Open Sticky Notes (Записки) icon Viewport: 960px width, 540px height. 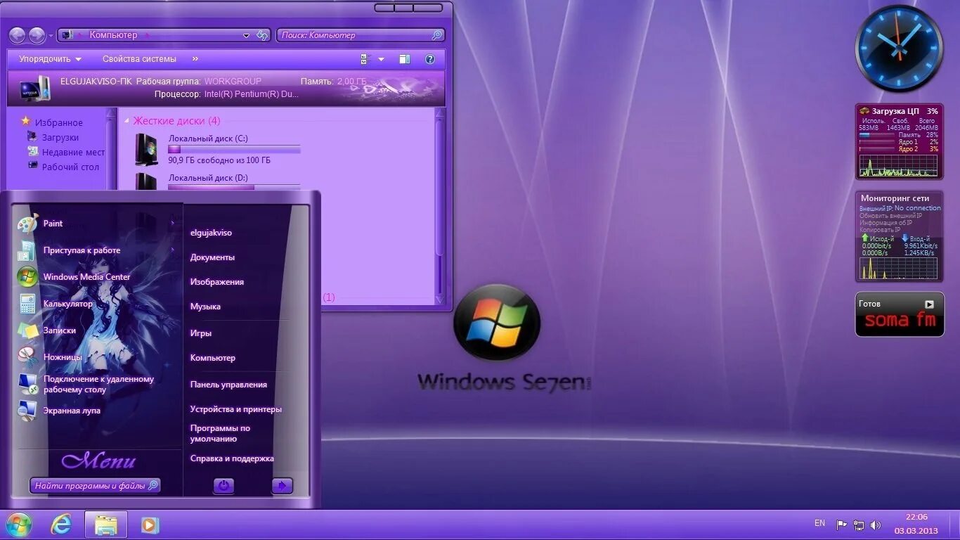point(27,330)
